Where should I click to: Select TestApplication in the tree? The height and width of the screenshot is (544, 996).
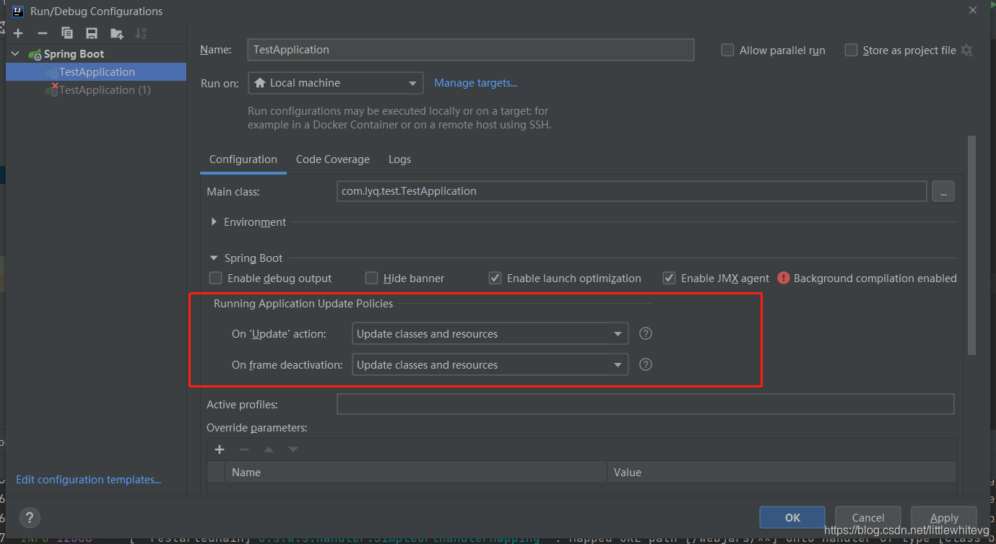pyautogui.click(x=97, y=72)
